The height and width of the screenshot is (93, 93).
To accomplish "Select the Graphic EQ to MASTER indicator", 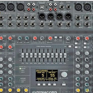I will pyautogui.click(x=20, y=69).
